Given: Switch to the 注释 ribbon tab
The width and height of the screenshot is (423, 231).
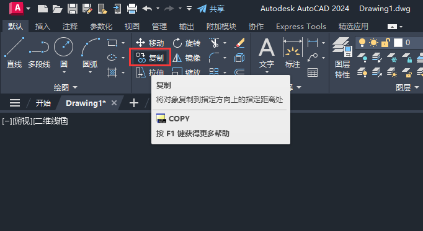Looking at the screenshot, I should point(70,27).
